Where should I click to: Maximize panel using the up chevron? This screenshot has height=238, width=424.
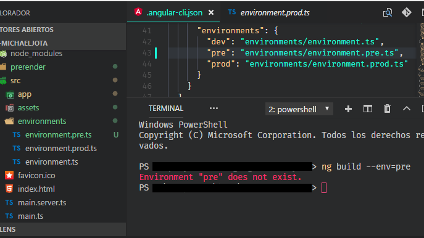click(407, 109)
